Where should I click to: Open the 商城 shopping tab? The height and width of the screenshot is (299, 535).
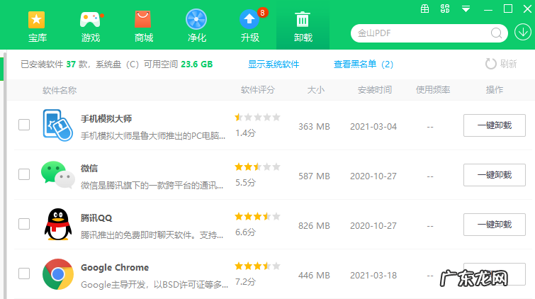pos(143,27)
